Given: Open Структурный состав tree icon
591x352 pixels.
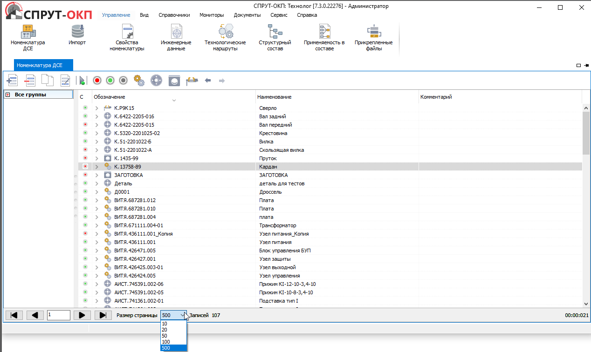Looking at the screenshot, I should coord(275,37).
